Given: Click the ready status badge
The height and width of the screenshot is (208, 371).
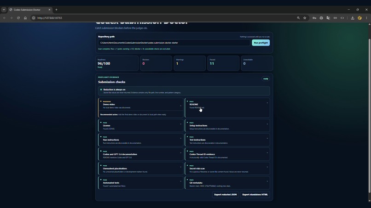Looking at the screenshot, I should coord(266,79).
